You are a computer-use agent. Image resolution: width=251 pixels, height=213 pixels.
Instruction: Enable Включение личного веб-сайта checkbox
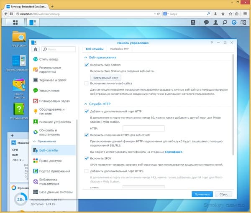(x=86, y=83)
